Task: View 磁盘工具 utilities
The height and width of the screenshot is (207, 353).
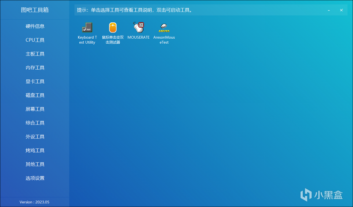Action: click(x=35, y=95)
